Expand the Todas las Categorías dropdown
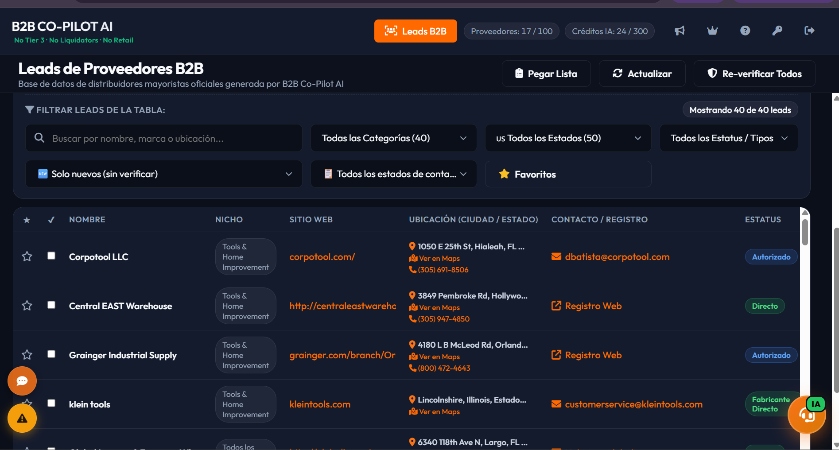This screenshot has width=839, height=450. (x=394, y=138)
